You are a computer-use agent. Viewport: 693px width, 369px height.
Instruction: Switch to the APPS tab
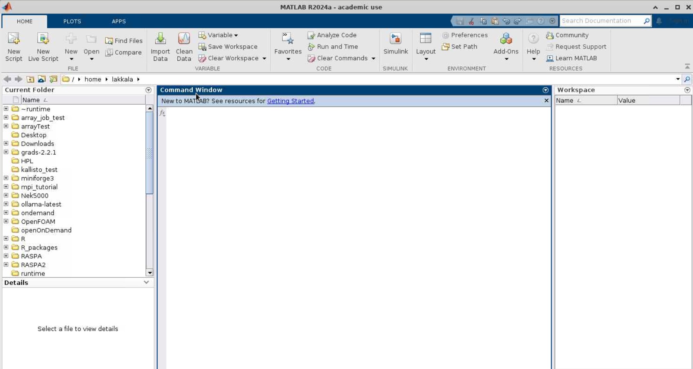(x=118, y=21)
